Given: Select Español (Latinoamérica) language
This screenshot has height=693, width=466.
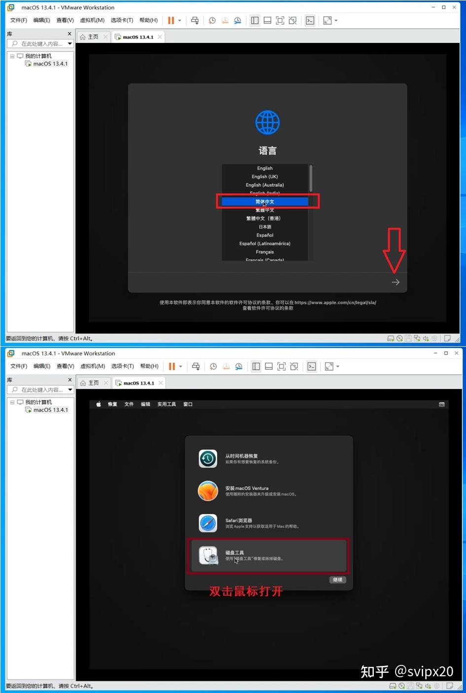Looking at the screenshot, I should 265,244.
